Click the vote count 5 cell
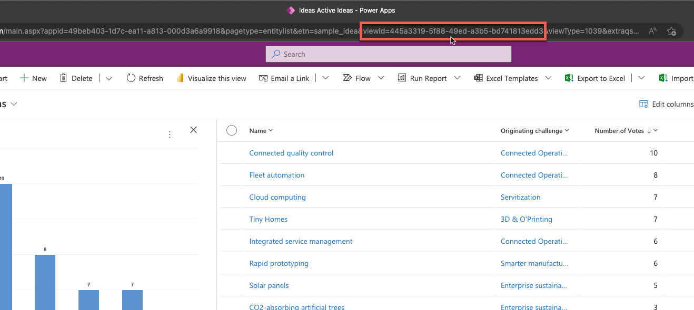The width and height of the screenshot is (694, 310). coord(656,285)
